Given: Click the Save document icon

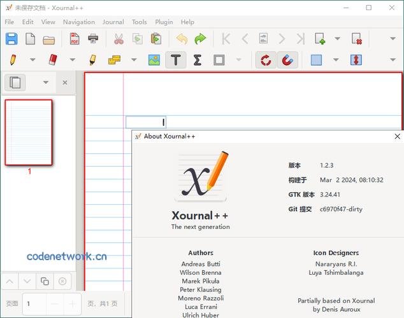Looking at the screenshot, I should pos(11,39).
